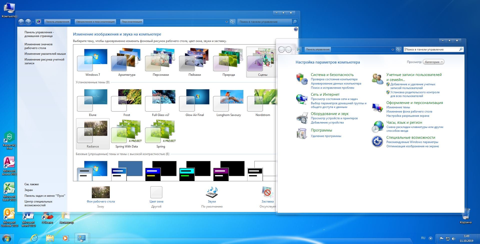
Task: Open Цвет окна color swatch
Action: tap(156, 192)
